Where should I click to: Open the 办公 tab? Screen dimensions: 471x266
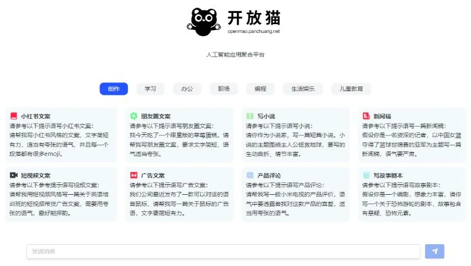coord(187,89)
